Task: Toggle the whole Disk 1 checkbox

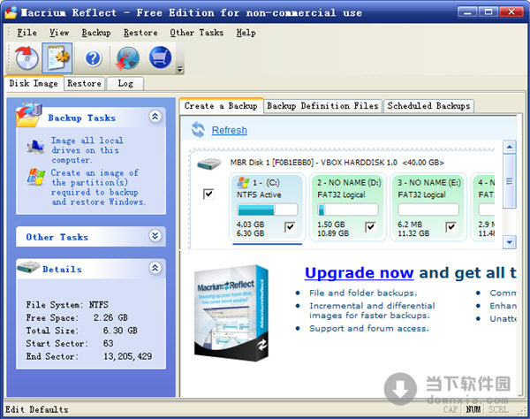Action: tap(208, 194)
